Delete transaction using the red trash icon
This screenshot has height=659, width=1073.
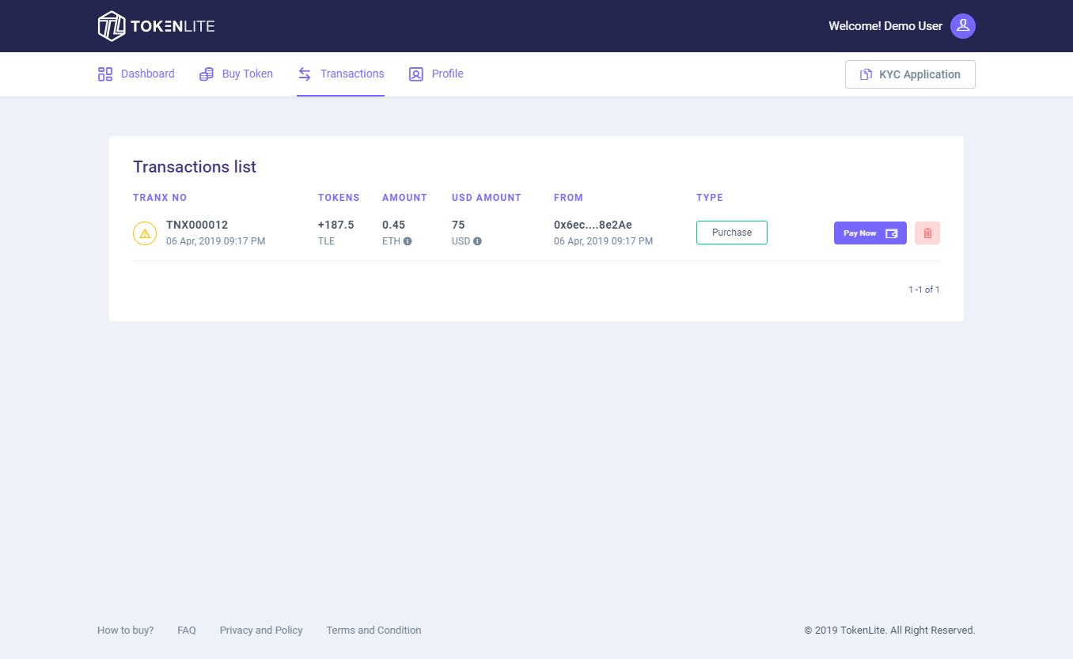pos(927,233)
